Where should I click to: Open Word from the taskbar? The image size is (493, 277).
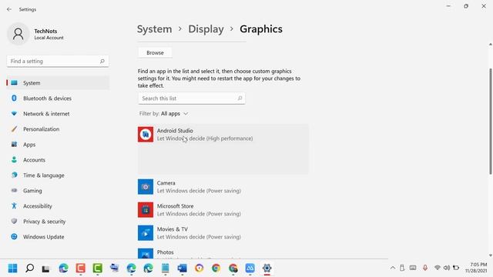pyautogui.click(x=182, y=269)
